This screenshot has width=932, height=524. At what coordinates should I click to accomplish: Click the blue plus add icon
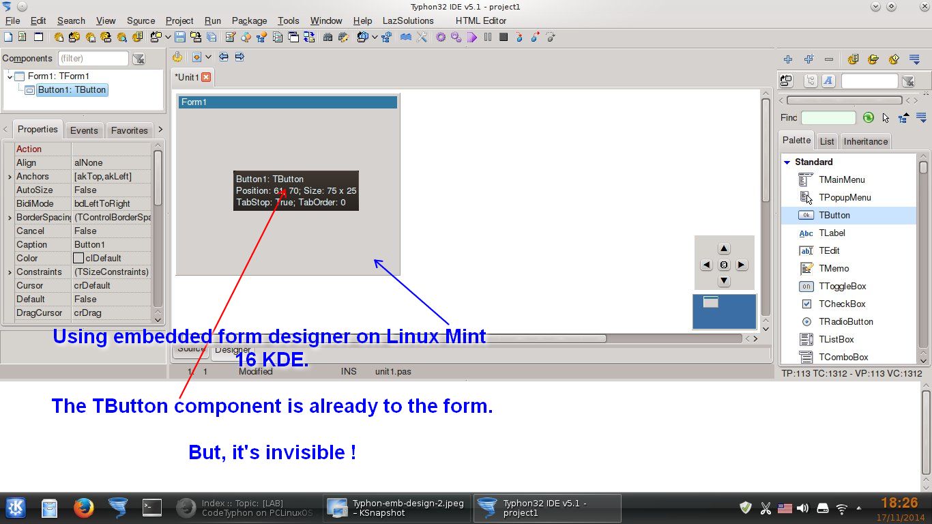tap(788, 59)
